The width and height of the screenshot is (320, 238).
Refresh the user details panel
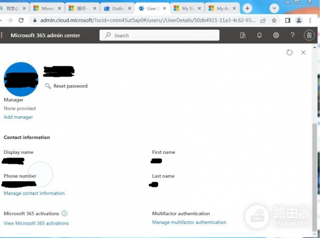click(290, 53)
